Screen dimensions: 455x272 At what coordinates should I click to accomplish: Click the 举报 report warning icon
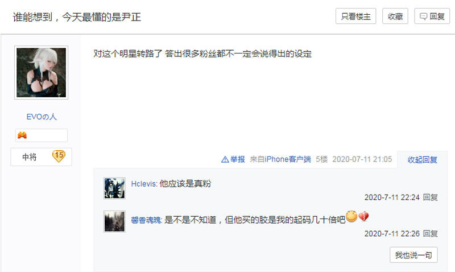pyautogui.click(x=225, y=159)
